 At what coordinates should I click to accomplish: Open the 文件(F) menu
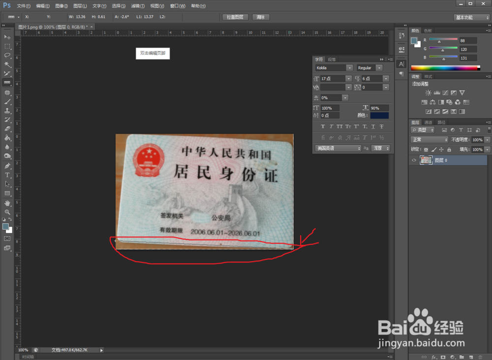[24, 6]
